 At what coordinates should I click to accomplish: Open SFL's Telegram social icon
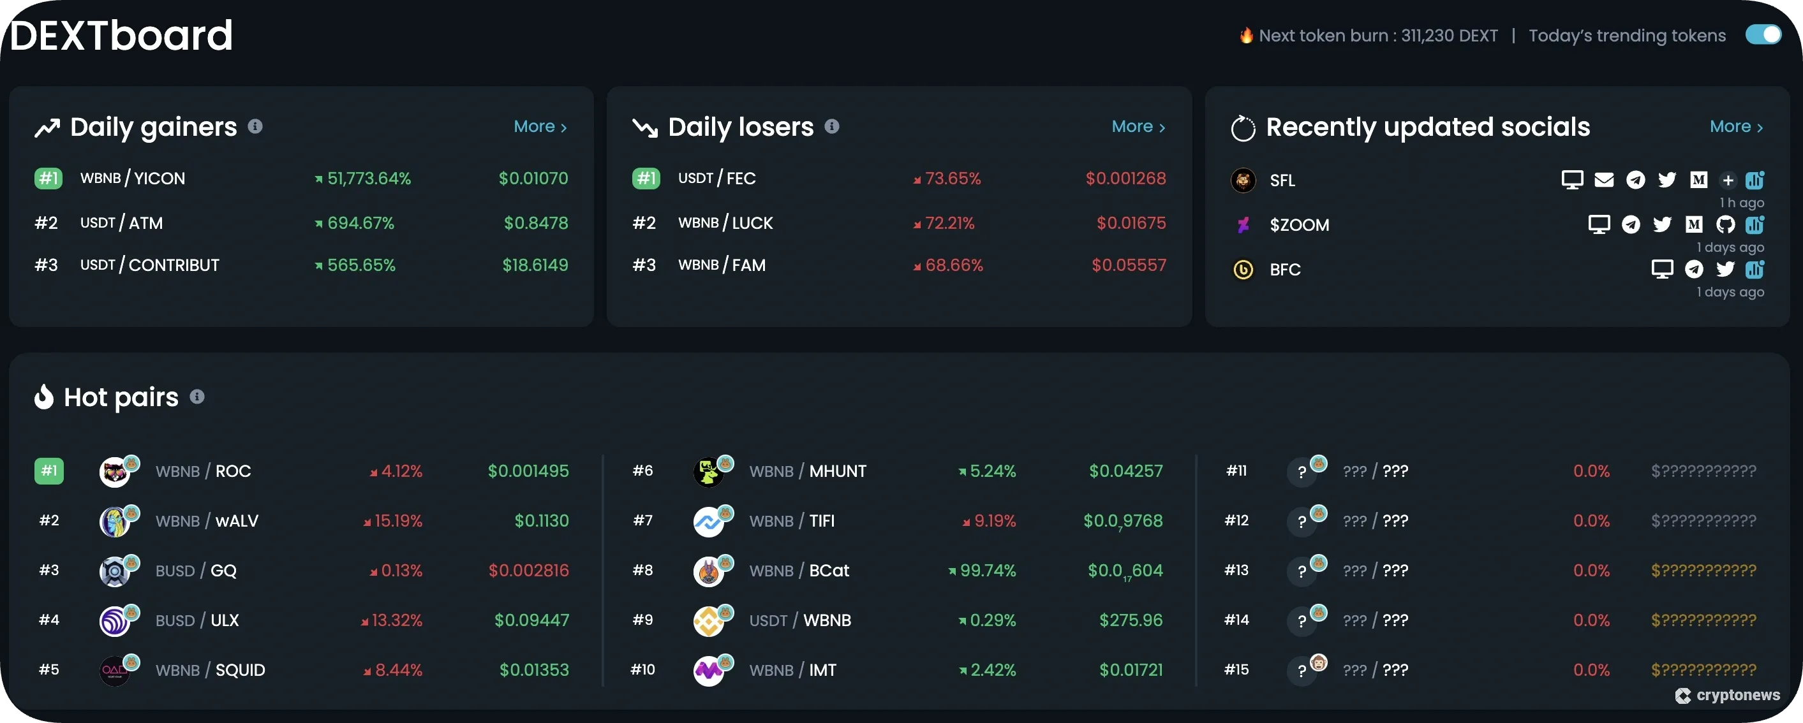tap(1636, 180)
